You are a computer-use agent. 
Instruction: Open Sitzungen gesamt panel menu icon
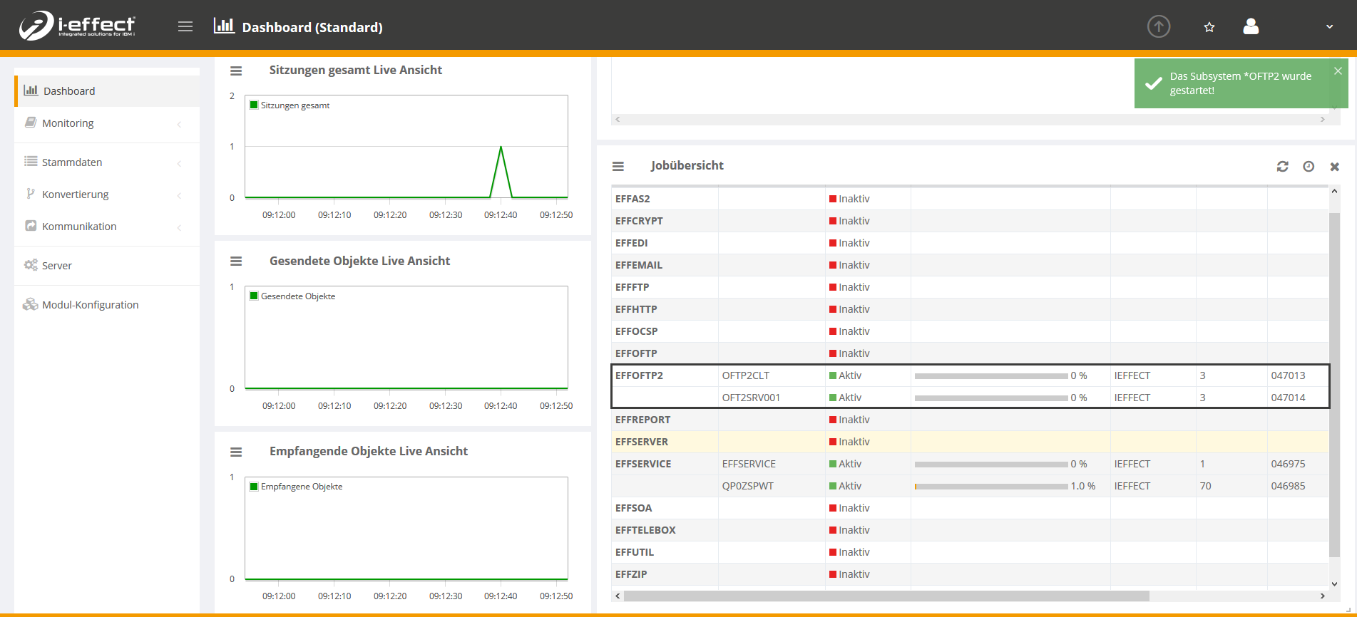click(236, 71)
